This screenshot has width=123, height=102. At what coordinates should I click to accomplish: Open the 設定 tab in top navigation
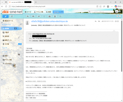click(x=48, y=12)
